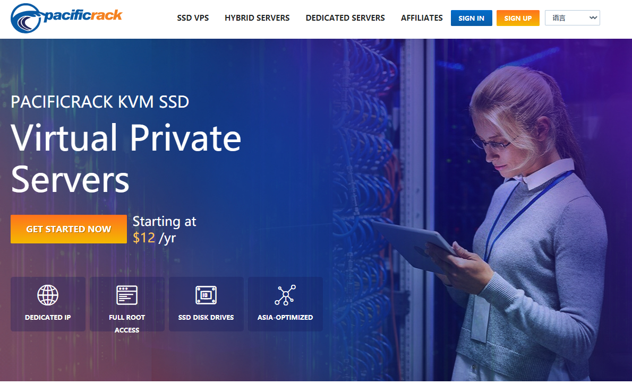Click the Dedicated IP label
632x385 pixels.
click(48, 318)
